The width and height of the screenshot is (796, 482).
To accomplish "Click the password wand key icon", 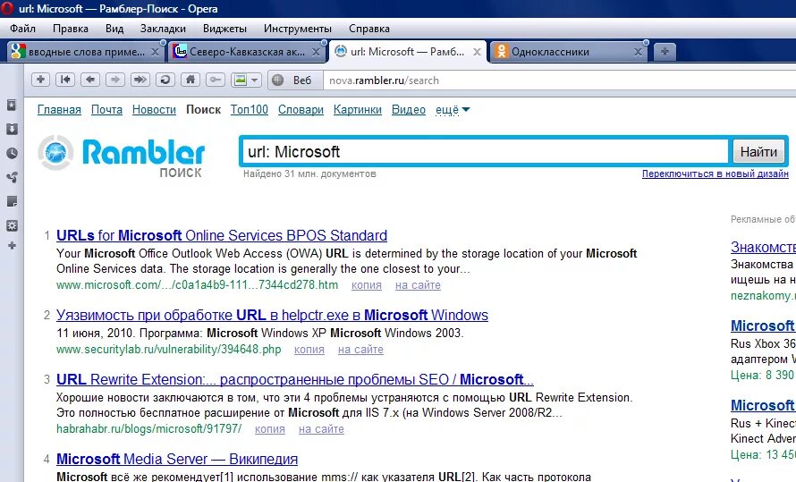I will tap(216, 80).
